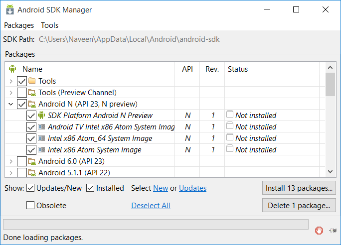Enable the Obsolete checkbox
The image size is (341, 245).
point(30,206)
